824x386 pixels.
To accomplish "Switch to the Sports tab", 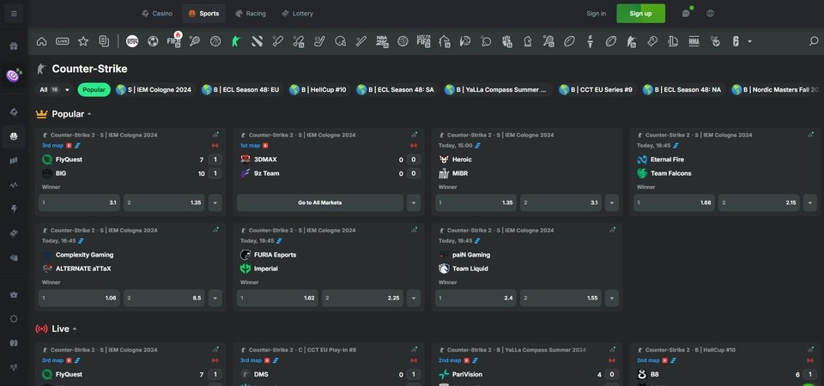I will (x=204, y=14).
